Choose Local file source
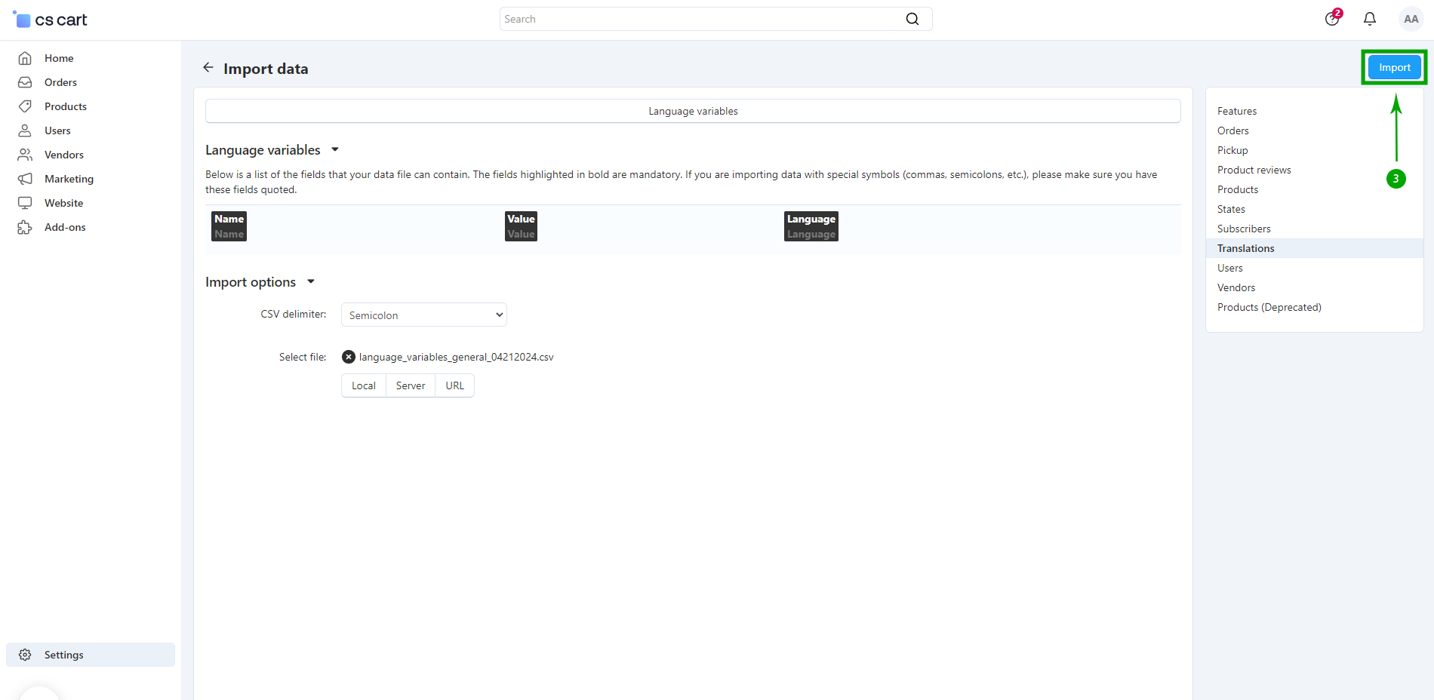This screenshot has width=1434, height=700. point(363,385)
